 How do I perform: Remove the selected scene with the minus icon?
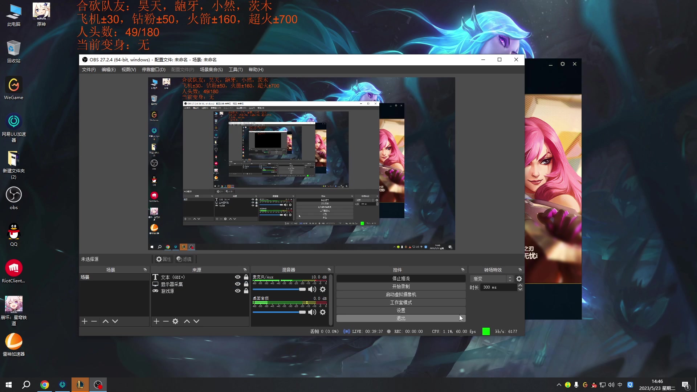(94, 321)
